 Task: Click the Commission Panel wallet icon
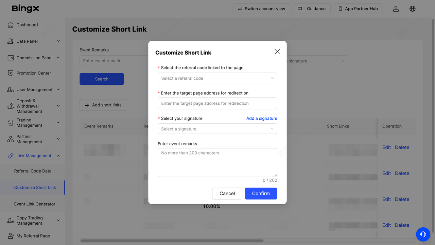[x=11, y=58]
